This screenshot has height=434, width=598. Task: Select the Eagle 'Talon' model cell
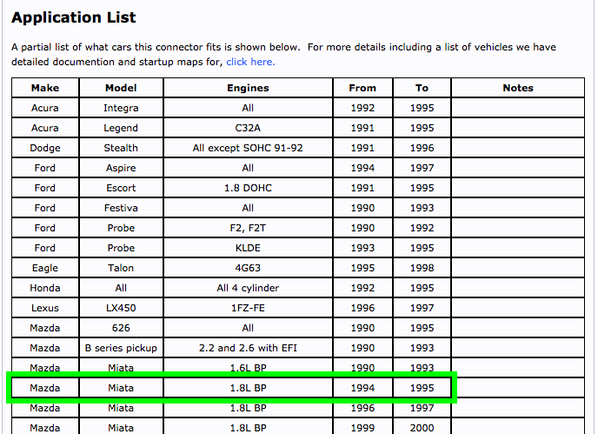[x=121, y=268]
